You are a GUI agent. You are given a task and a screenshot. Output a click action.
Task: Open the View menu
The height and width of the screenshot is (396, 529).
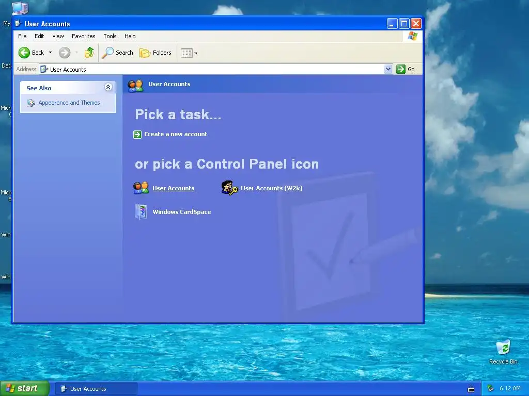point(58,36)
